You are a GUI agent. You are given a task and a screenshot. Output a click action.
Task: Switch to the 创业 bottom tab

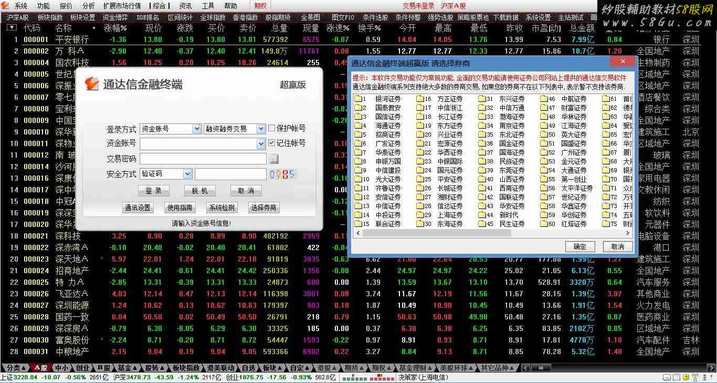(82, 368)
